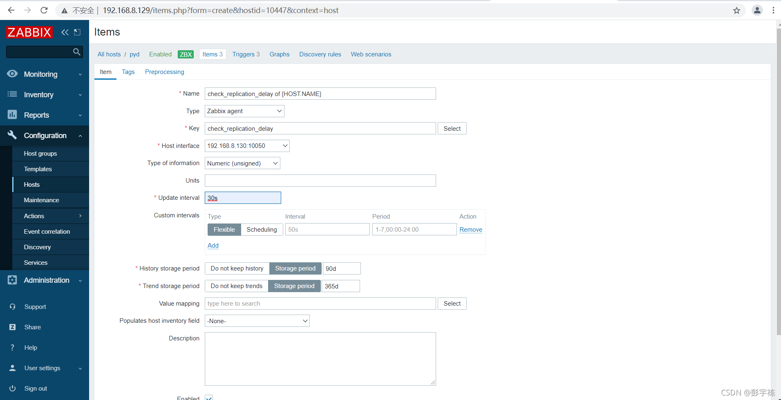Choose Do not keep history
The height and width of the screenshot is (400, 781).
237,268
